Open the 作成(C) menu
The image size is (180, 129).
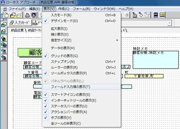[63, 9]
